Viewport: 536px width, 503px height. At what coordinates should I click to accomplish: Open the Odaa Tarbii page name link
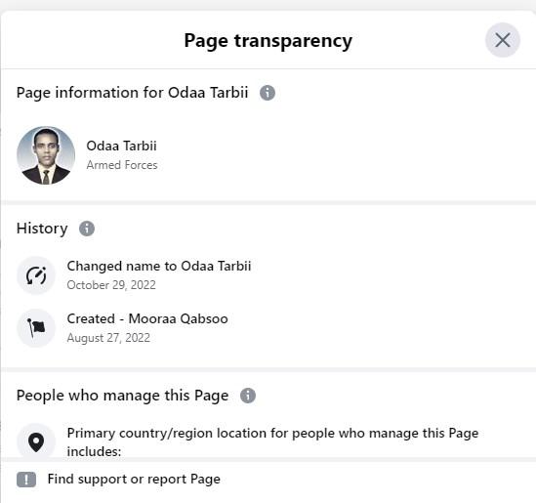click(121, 146)
